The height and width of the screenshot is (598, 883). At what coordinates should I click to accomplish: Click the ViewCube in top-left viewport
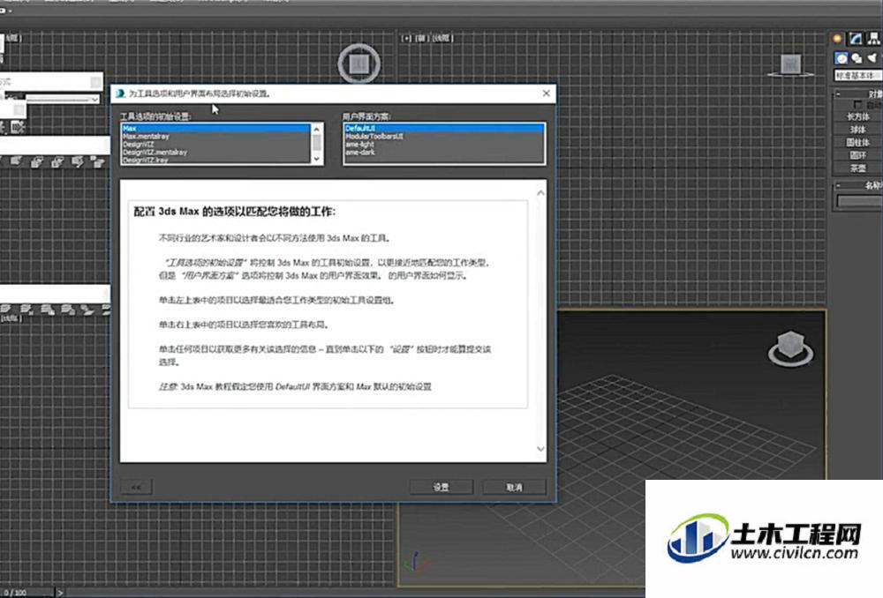point(359,64)
